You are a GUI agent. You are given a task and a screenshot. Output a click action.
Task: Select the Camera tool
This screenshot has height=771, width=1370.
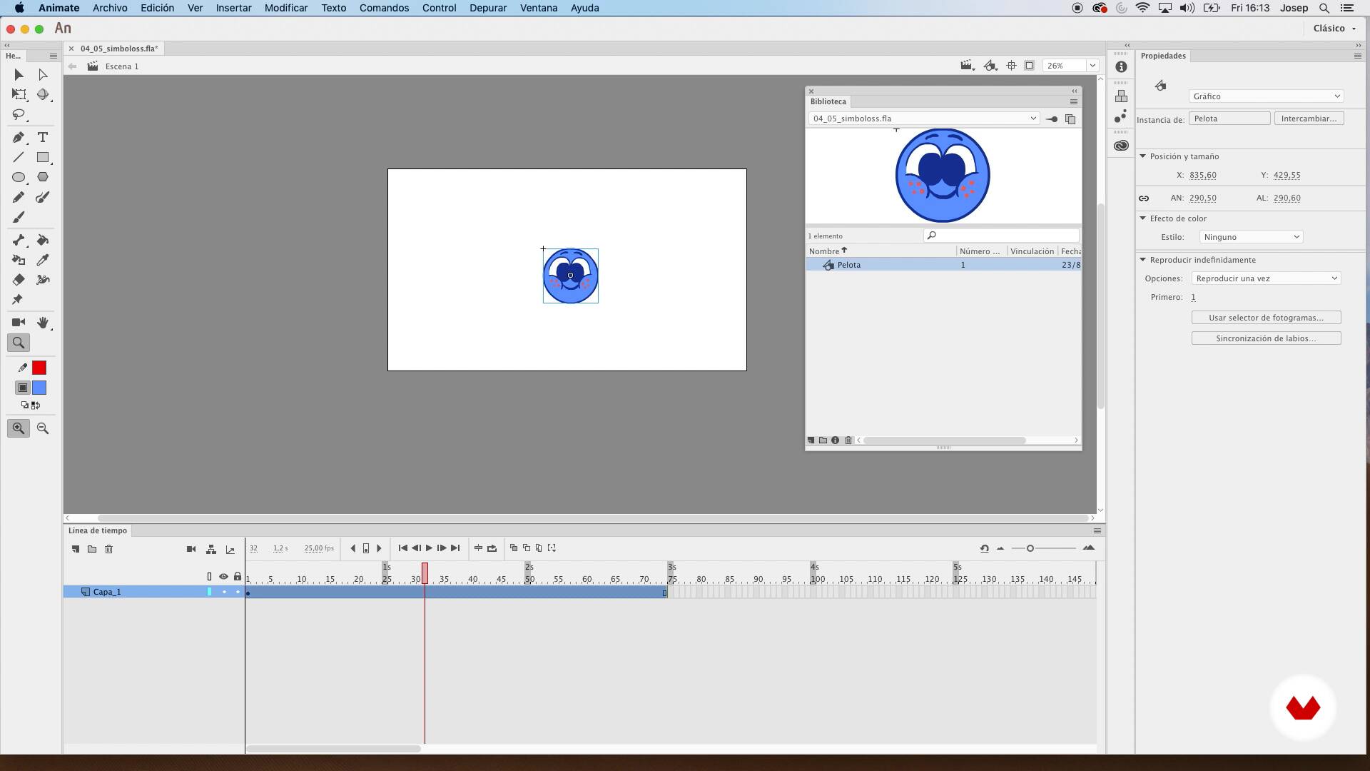pyautogui.click(x=19, y=323)
